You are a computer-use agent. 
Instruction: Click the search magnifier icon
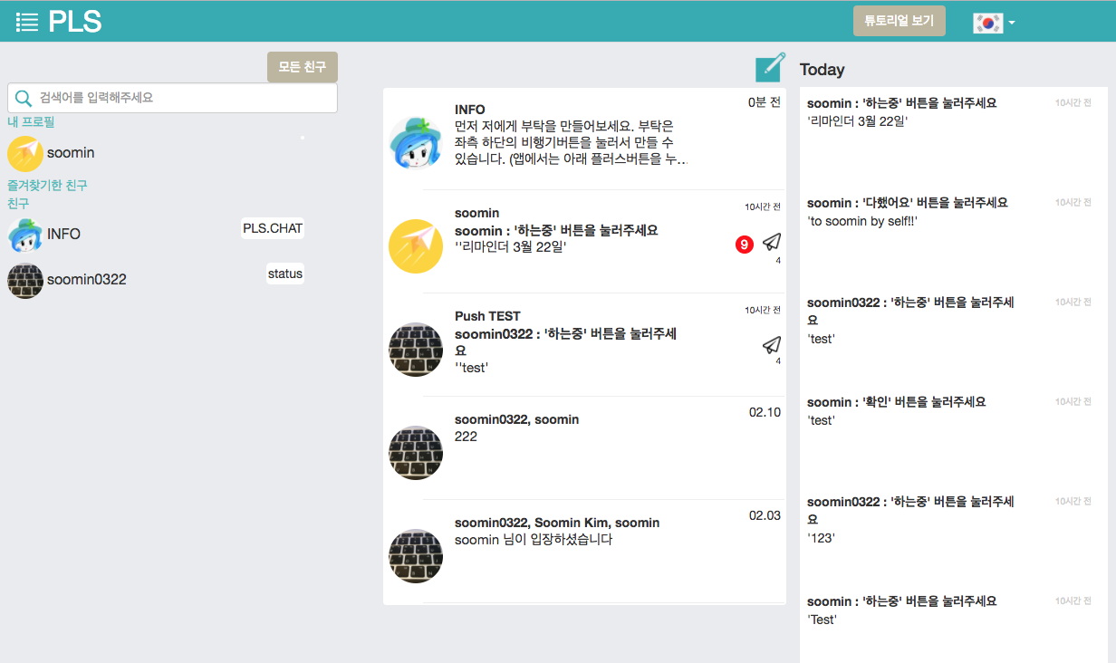click(x=24, y=98)
